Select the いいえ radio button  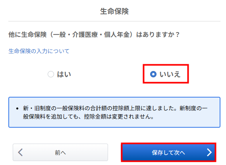coord(153,74)
